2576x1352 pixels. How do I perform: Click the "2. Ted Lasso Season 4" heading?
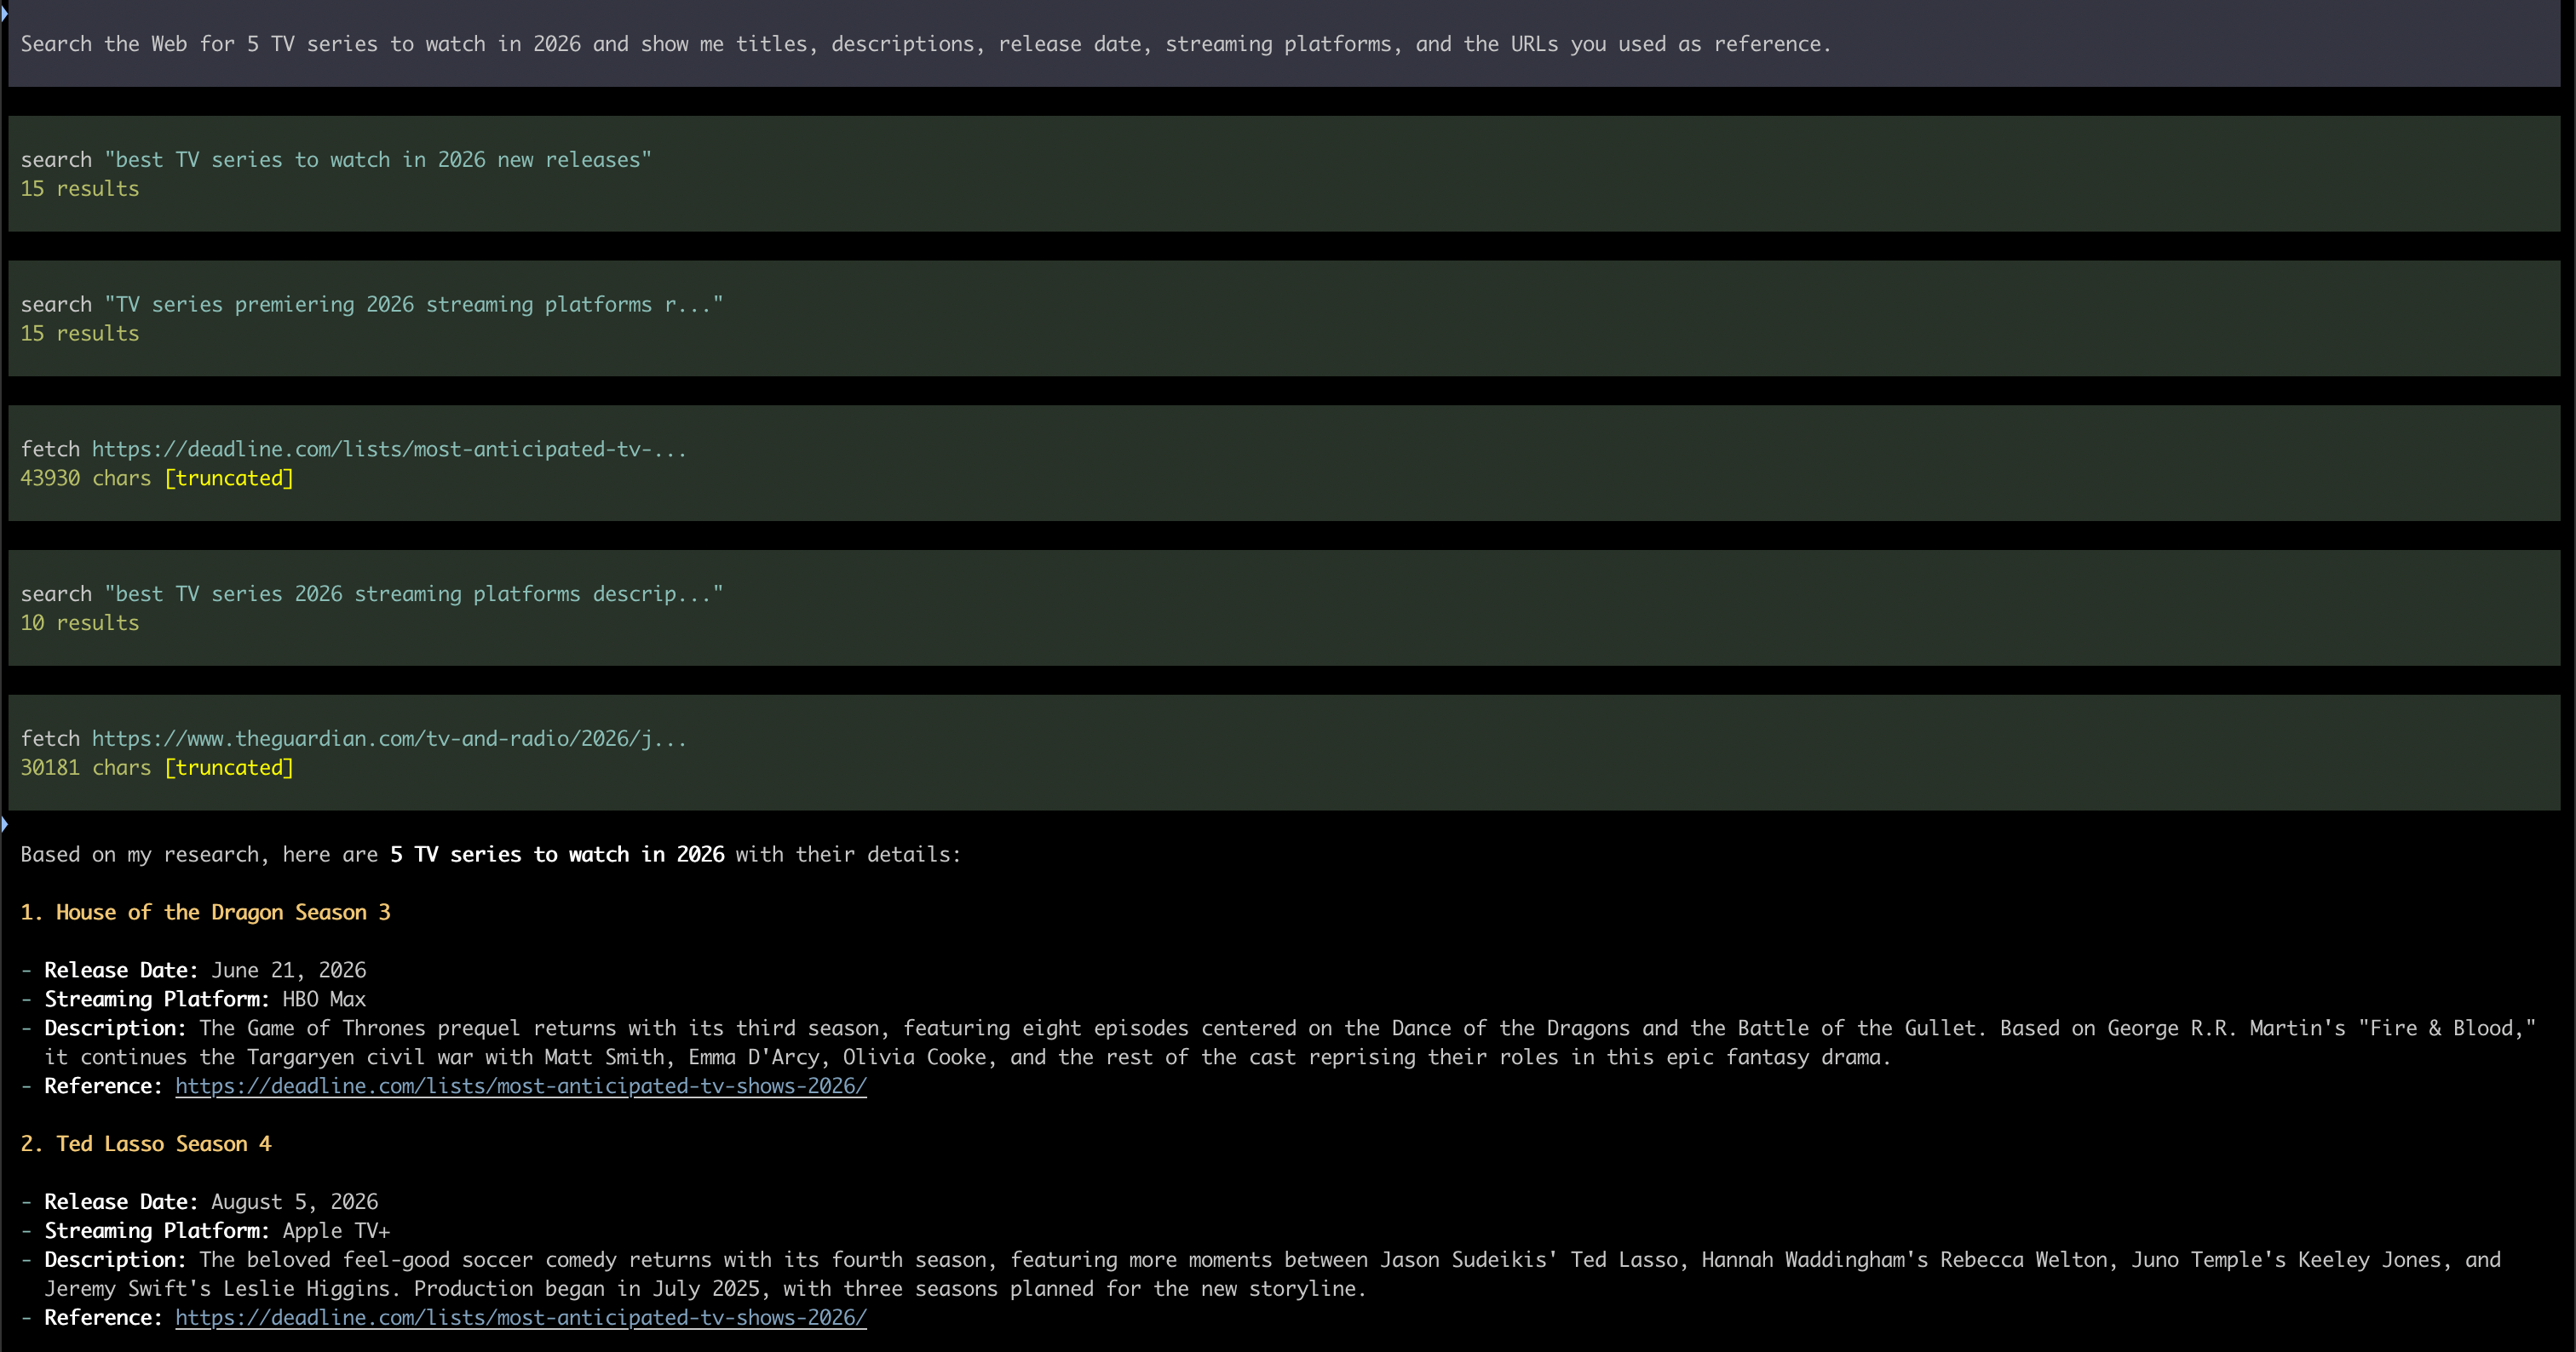[x=146, y=1144]
